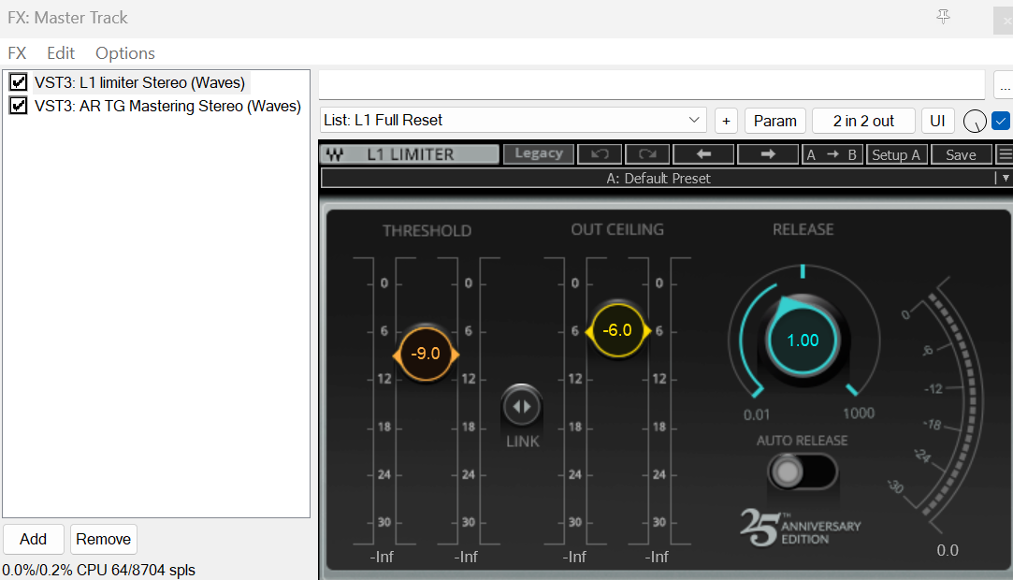Click the Release knob showing 1.00

tap(803, 341)
